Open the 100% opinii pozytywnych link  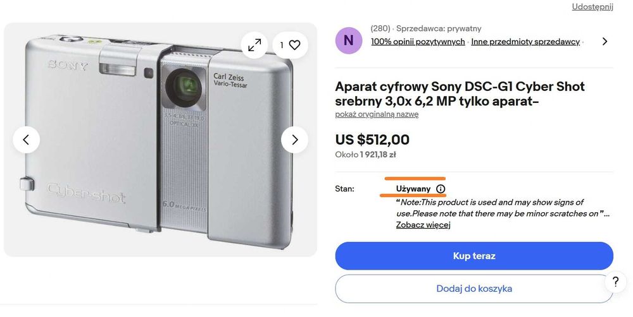pyautogui.click(x=418, y=42)
